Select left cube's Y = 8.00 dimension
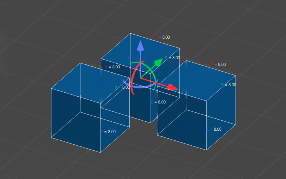Viewport: 286px width, 179px height. tap(122, 87)
